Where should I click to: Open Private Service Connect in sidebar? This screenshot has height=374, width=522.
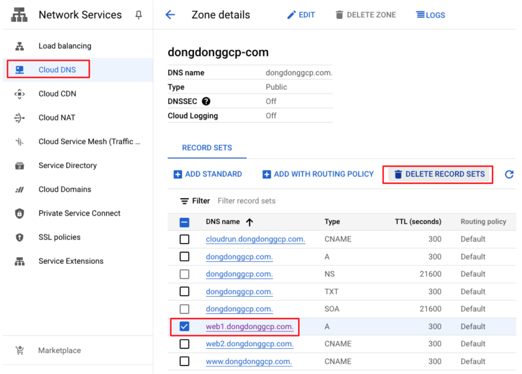pyautogui.click(x=79, y=213)
